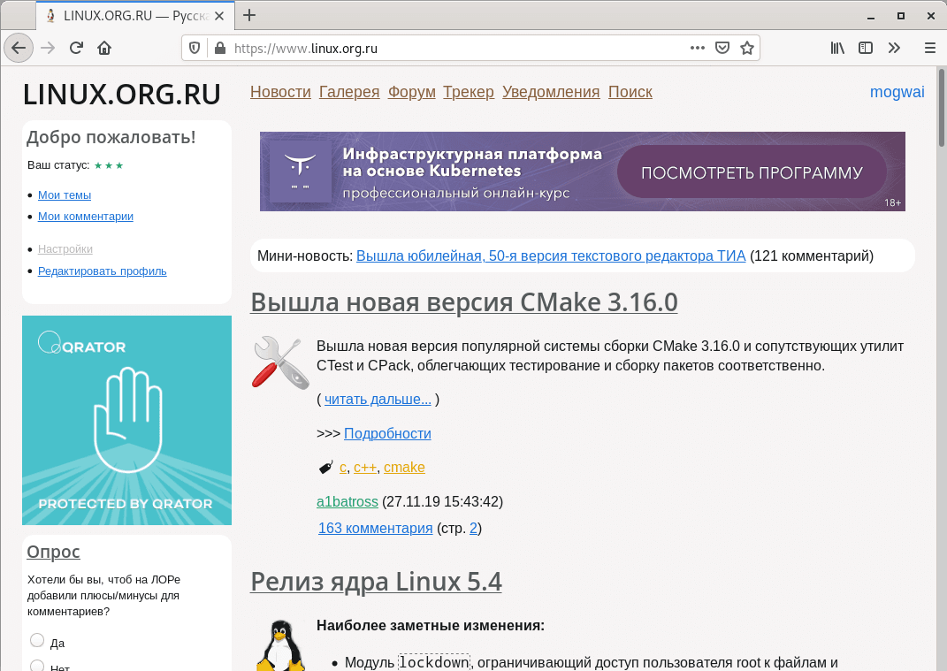
Task: Select the 'cmake' tag
Action: pos(404,468)
